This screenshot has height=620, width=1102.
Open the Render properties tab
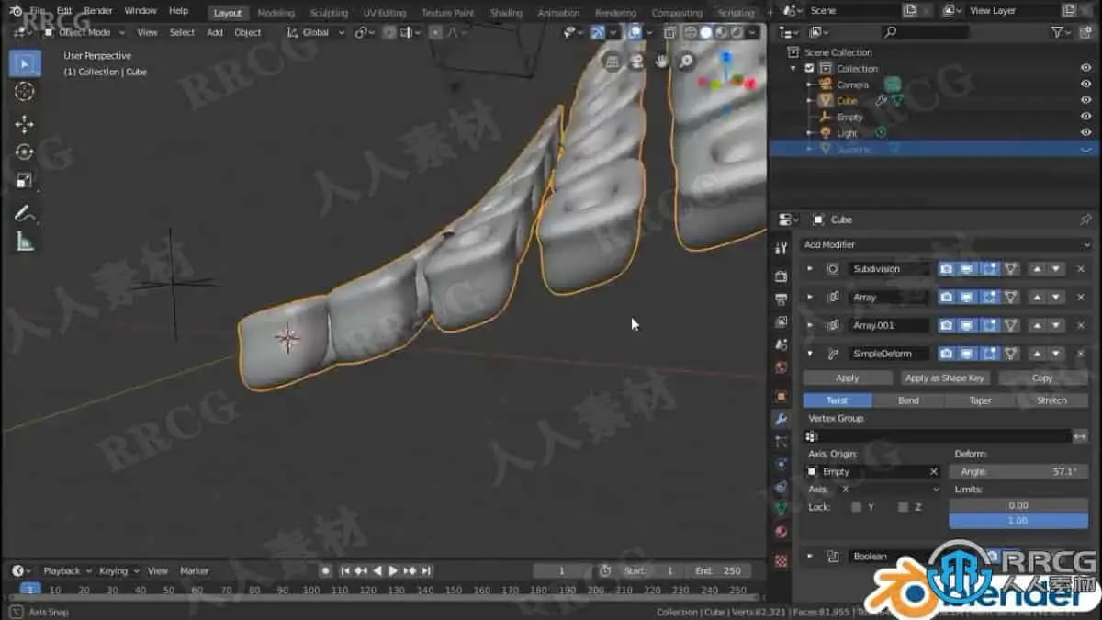[781, 276]
